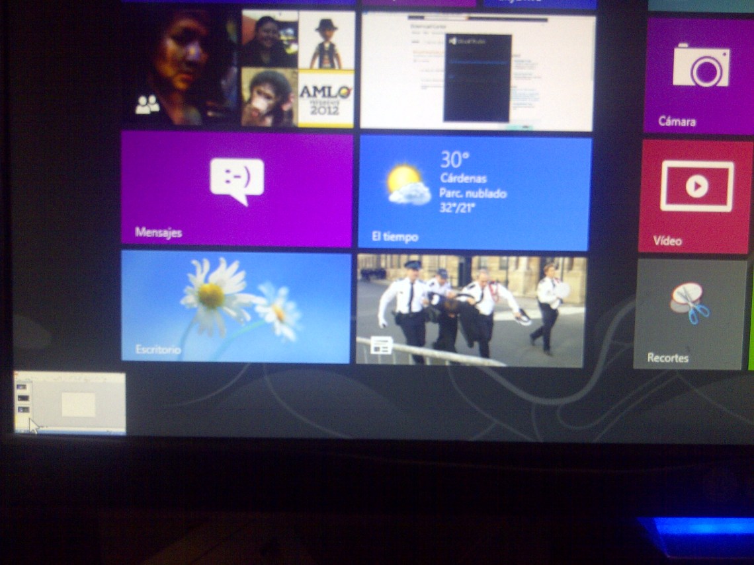Select the AMLO 2012 picture
754x565 pixels.
[326, 98]
